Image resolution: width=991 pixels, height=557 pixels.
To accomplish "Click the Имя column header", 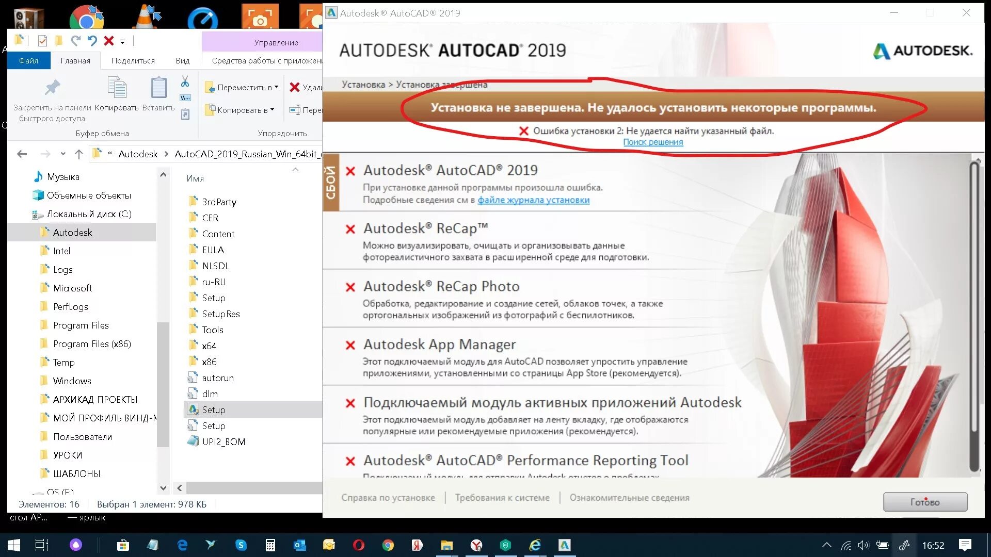I will [x=195, y=178].
